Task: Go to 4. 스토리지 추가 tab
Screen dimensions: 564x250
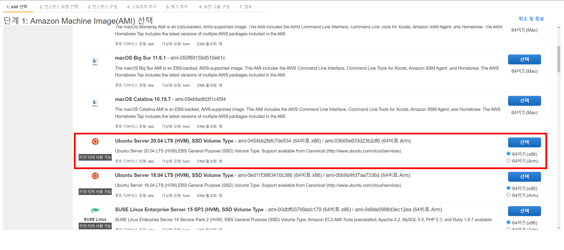Action: pos(142,7)
